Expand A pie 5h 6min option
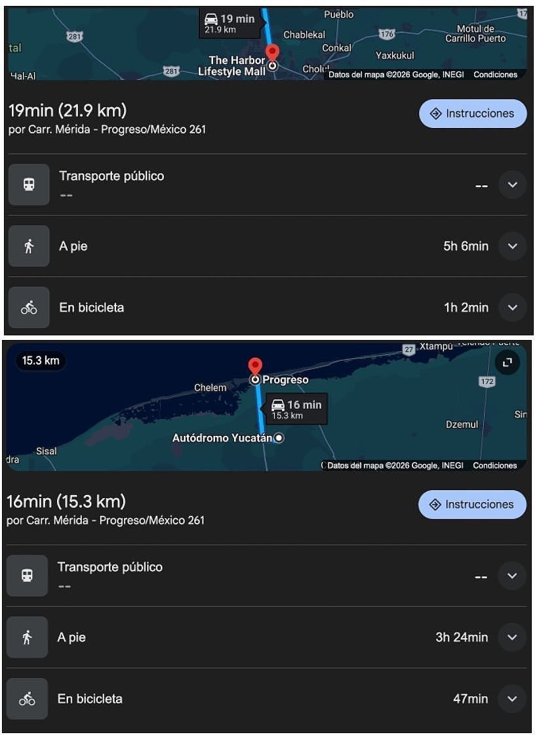 pos(512,246)
